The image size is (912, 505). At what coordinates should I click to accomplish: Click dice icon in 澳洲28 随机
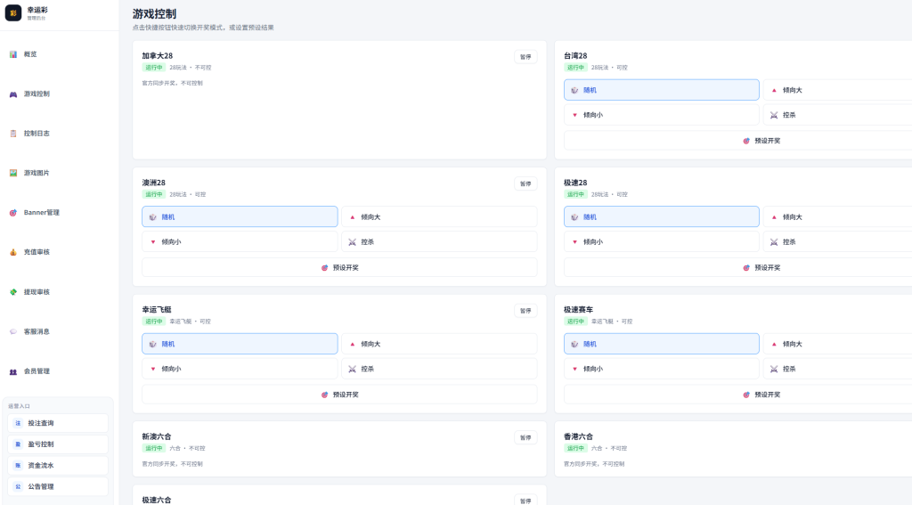point(152,217)
